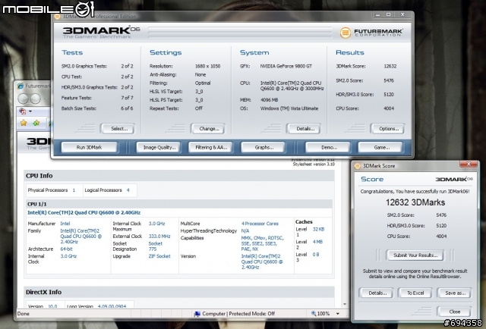Click the 4 Processor Cores value
The height and width of the screenshot is (329, 486).
point(260,224)
